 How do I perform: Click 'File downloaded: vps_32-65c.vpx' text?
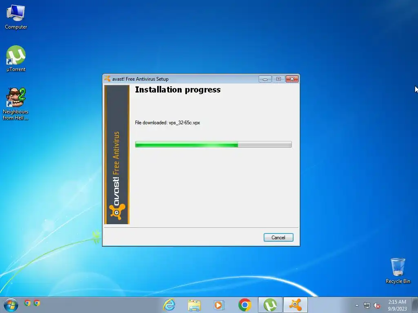point(167,123)
